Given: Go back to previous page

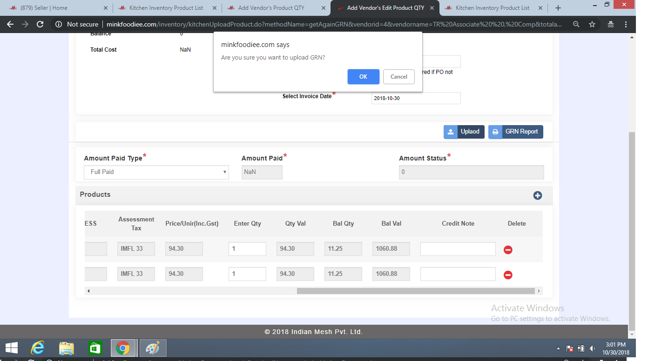Looking at the screenshot, I should click(10, 24).
